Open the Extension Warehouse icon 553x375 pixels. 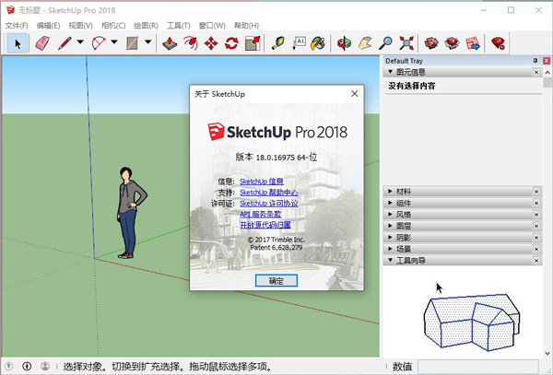point(452,43)
